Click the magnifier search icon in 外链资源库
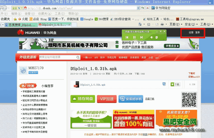The width and height of the screenshot is (214, 138). (x=78, y=57)
